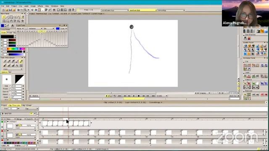
Task: Jump to the first frame in playback bar
Action: (119, 96)
